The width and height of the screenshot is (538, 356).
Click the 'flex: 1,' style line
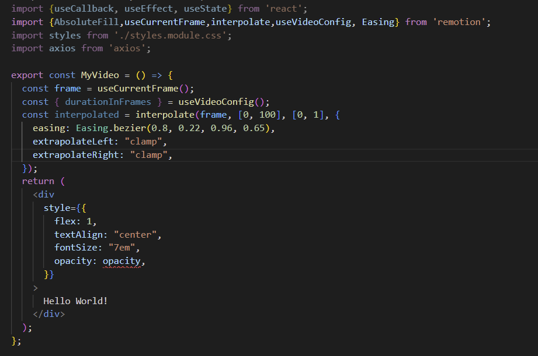click(x=75, y=221)
